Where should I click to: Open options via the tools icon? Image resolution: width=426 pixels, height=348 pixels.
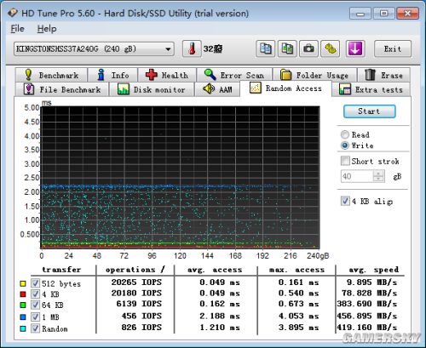331,48
